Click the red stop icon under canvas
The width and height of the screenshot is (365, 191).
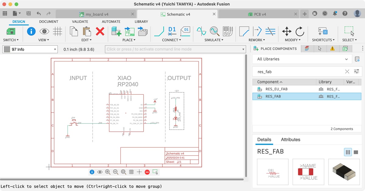coord(147,172)
